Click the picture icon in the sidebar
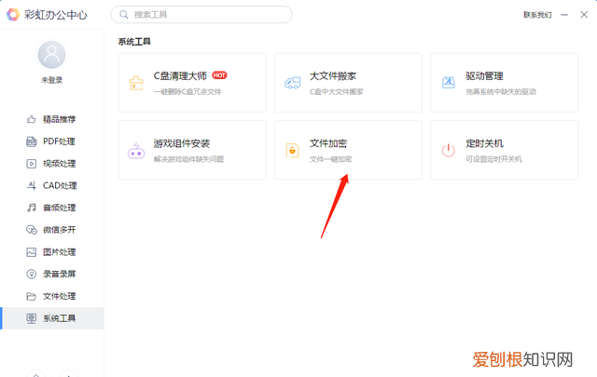 [x=31, y=252]
